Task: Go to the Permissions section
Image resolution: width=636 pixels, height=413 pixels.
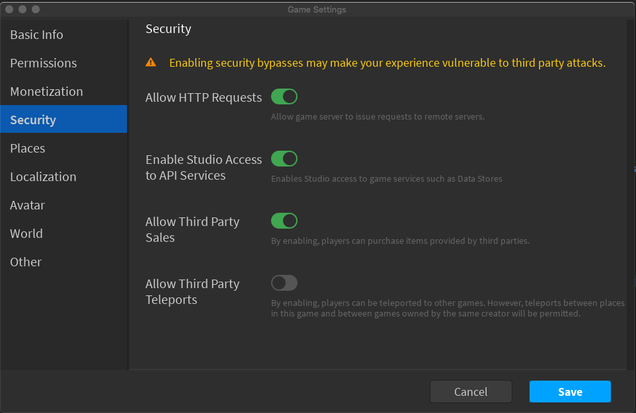Action: click(x=44, y=63)
